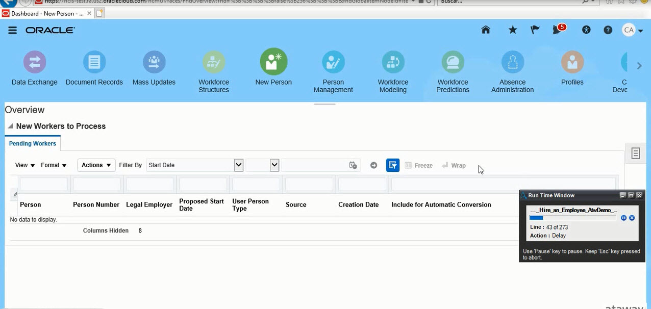Click the Wrap button
Screen dimensions: 651x309
coord(454,165)
